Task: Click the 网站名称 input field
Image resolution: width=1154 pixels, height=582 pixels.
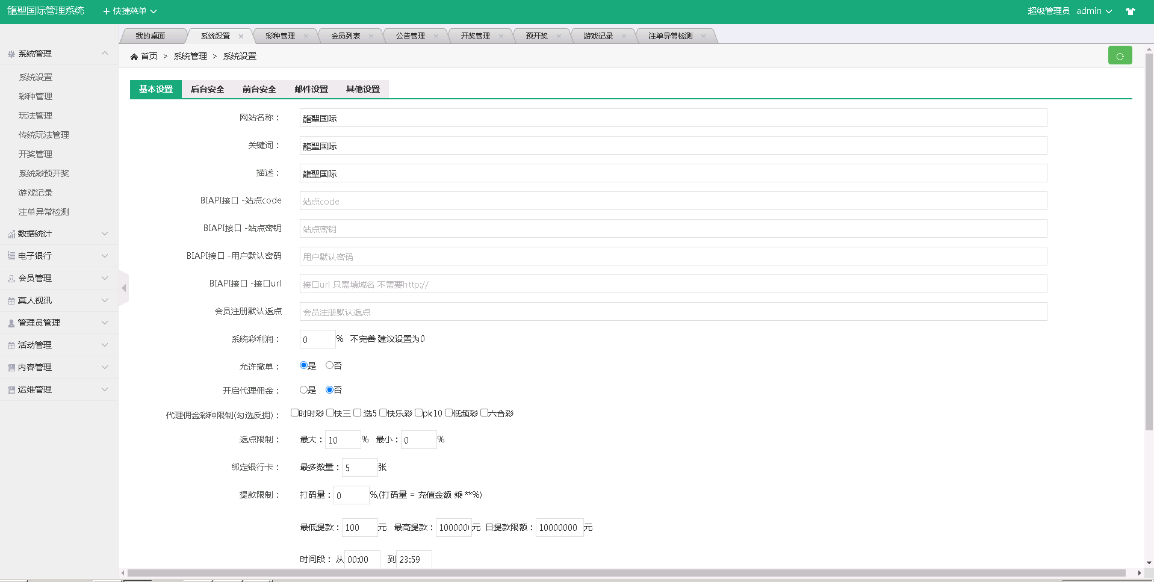Action: 673,118
